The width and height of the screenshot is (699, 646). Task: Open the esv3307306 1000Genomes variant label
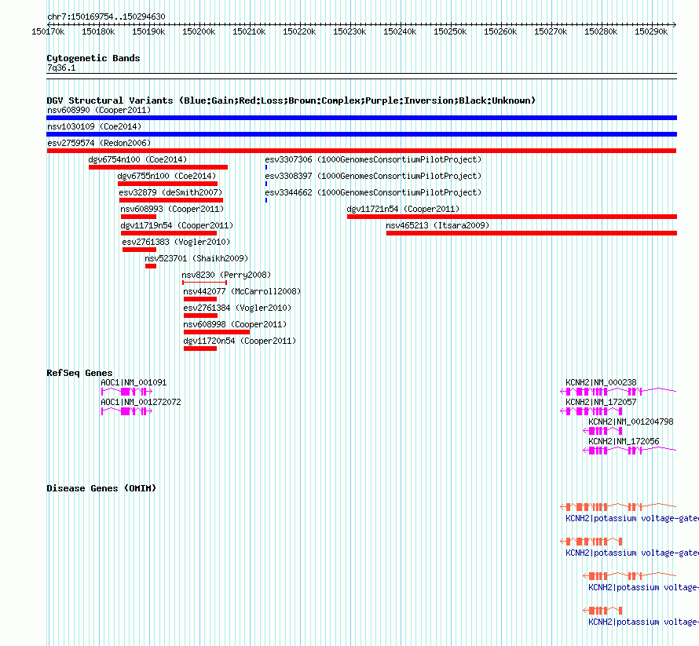tap(373, 159)
